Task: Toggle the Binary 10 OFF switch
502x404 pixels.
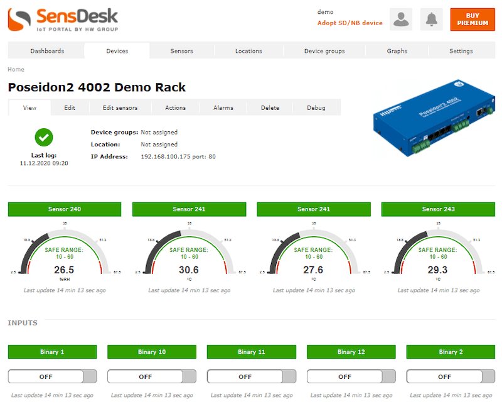Action: pyautogui.click(x=152, y=376)
